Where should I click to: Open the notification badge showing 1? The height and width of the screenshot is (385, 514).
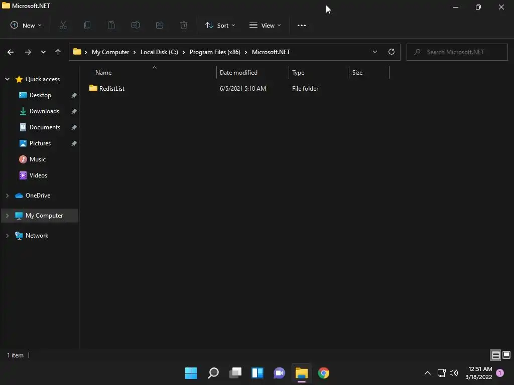500,373
